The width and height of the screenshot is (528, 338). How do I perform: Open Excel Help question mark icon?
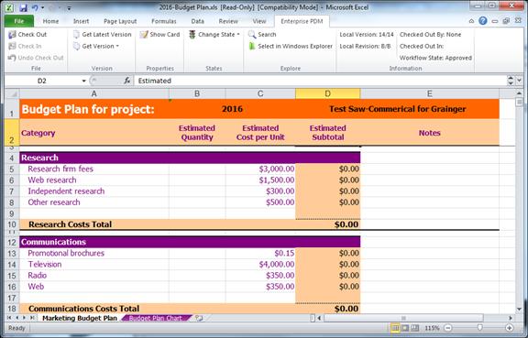click(482, 21)
